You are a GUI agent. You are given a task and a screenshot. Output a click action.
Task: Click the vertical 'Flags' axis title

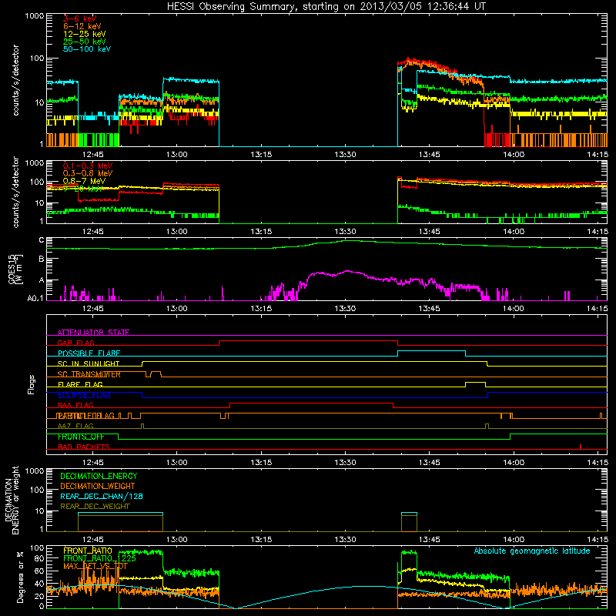coord(32,385)
